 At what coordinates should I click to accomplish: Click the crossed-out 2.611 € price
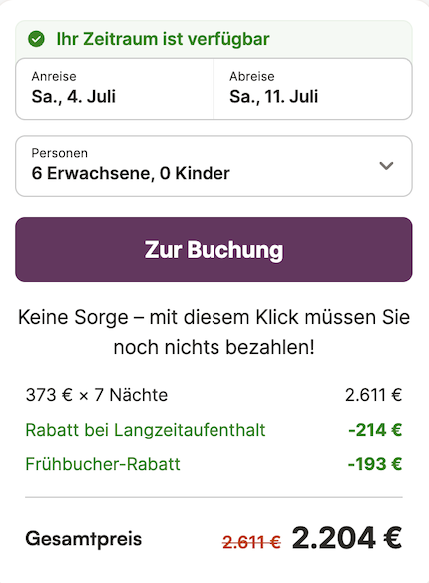251,542
